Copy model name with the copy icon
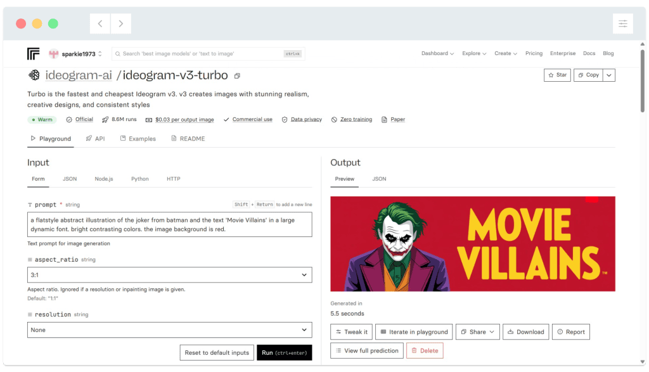 click(x=237, y=76)
